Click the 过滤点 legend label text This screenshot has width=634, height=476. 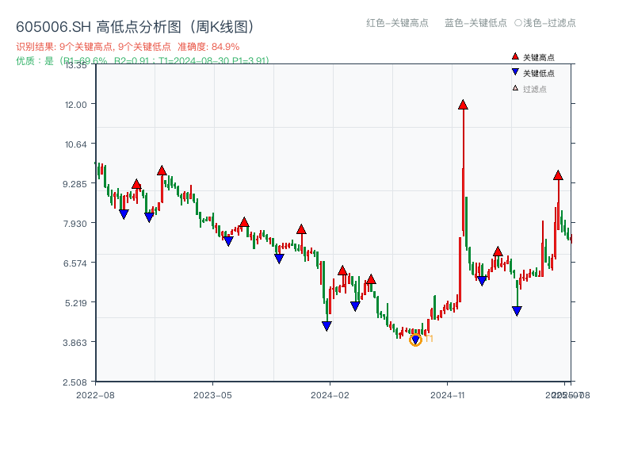pyautogui.click(x=535, y=89)
